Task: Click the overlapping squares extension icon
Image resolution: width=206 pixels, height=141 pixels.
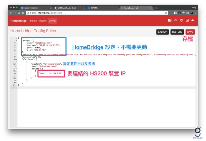Action: tap(179, 13)
